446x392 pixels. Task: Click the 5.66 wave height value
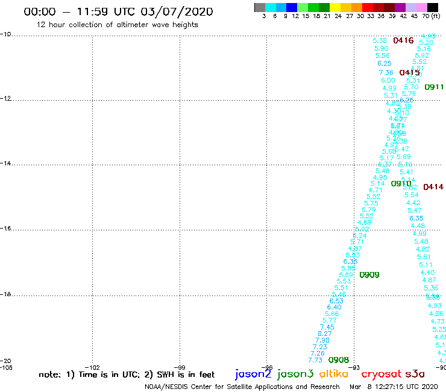coord(331,314)
